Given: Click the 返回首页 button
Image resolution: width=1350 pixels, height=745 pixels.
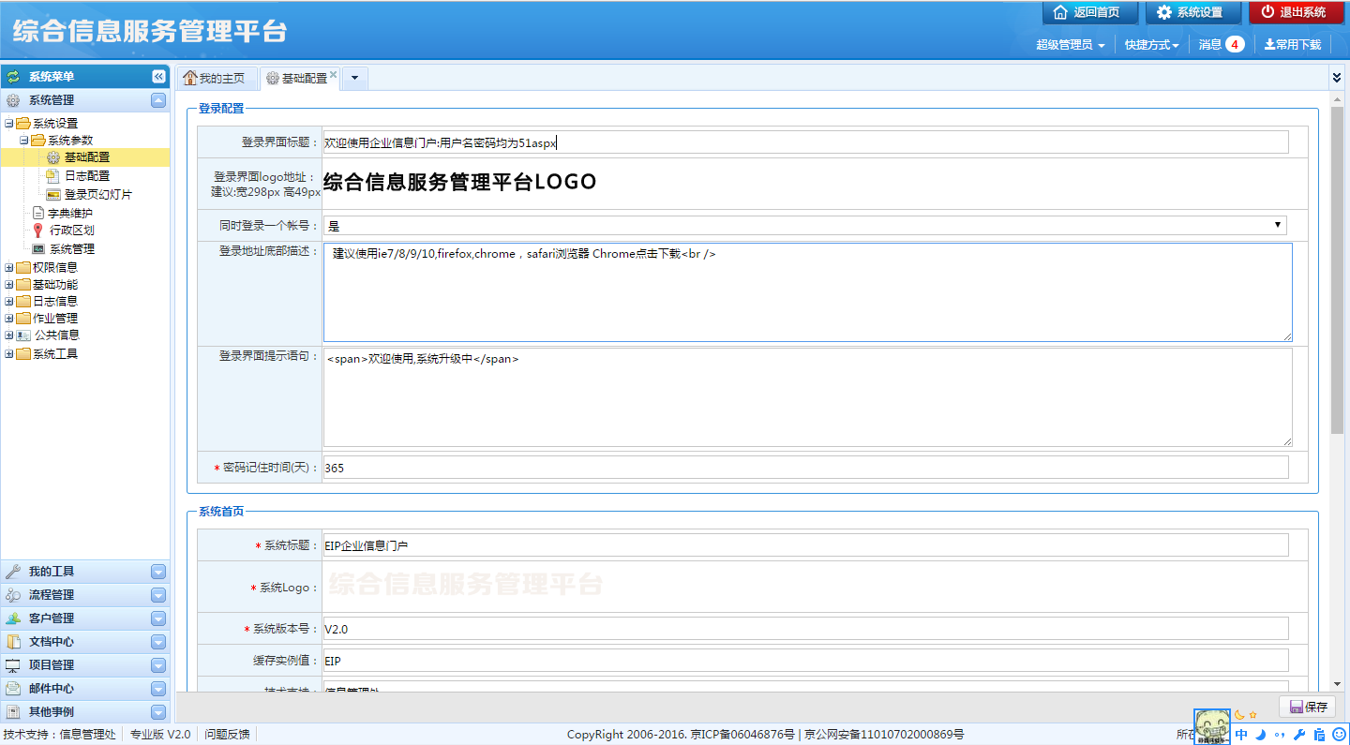Looking at the screenshot, I should click(1089, 12).
